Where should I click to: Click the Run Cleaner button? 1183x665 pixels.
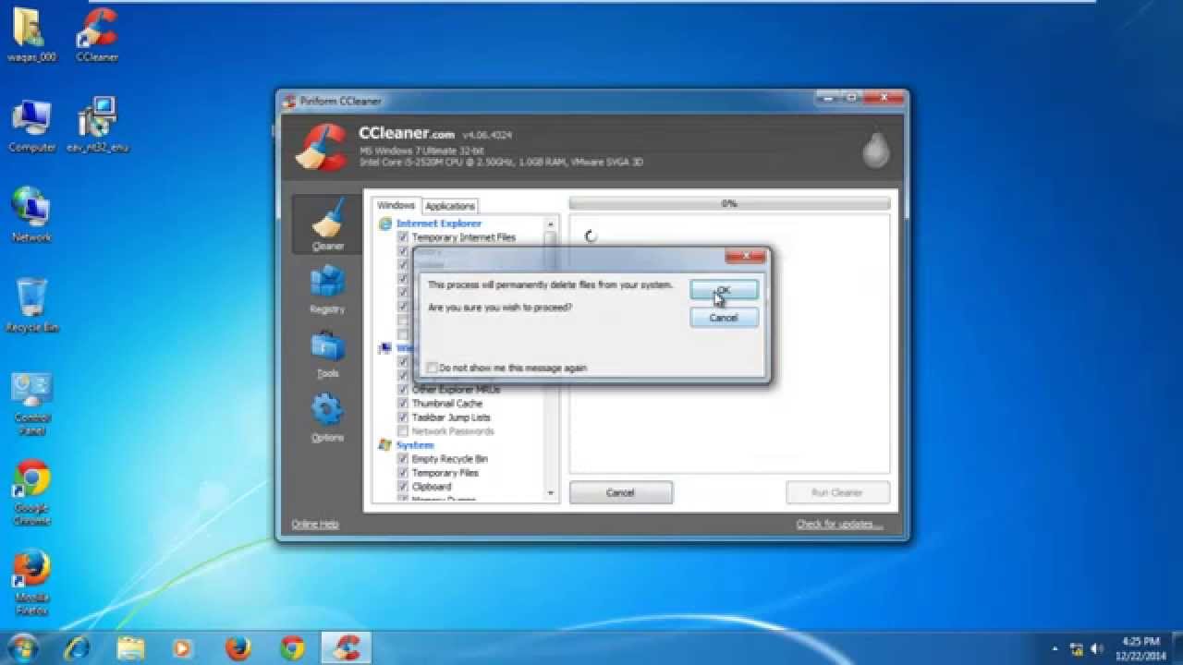click(837, 492)
